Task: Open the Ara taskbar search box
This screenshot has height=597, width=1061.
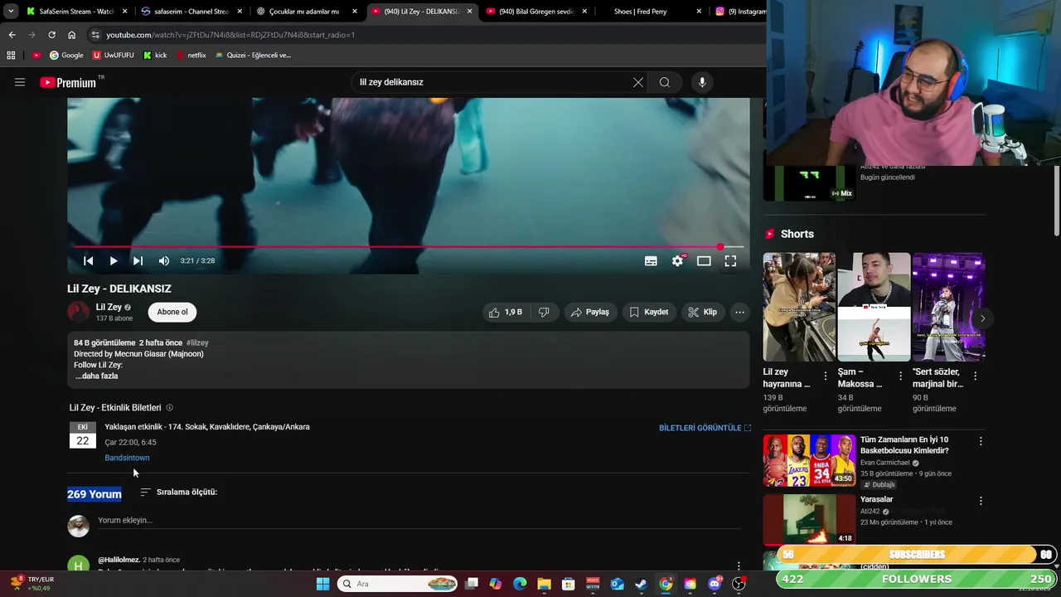Action: (399, 584)
